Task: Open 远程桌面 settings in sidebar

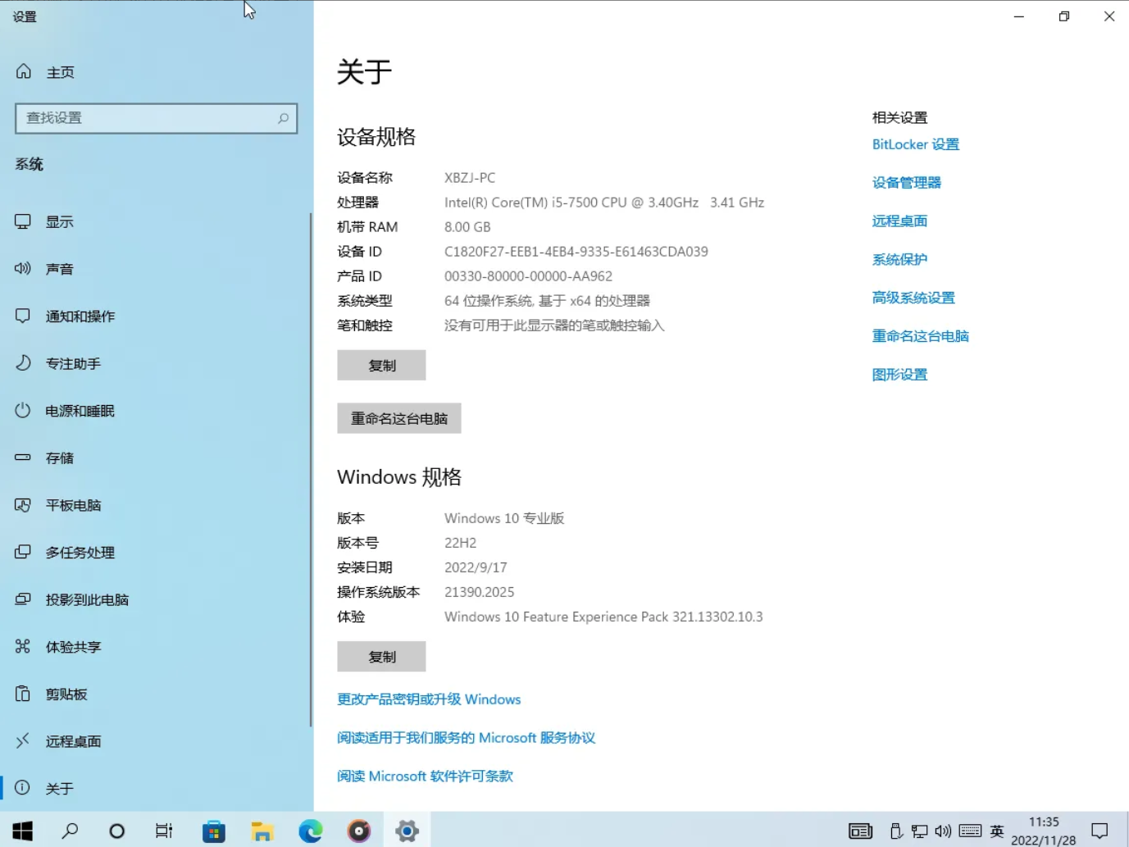Action: click(73, 741)
